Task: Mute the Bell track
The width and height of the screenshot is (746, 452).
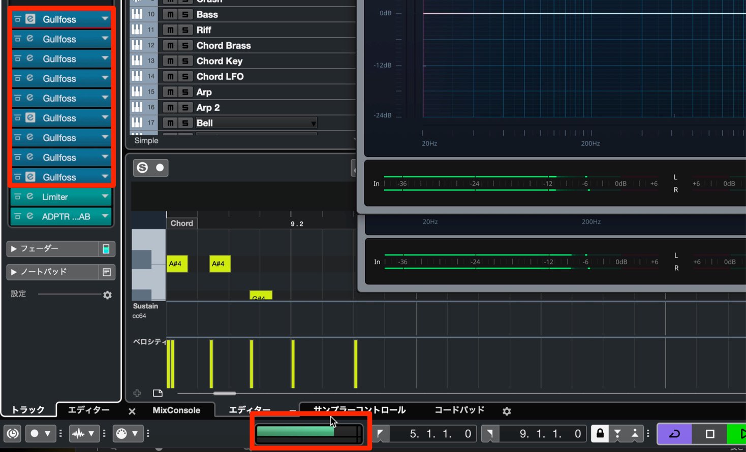Action: pyautogui.click(x=170, y=123)
